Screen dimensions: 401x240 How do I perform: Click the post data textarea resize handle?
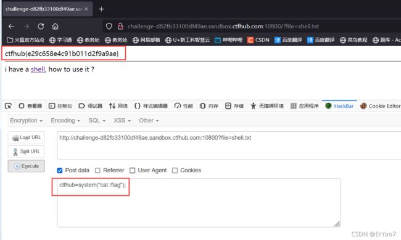[x=337, y=223]
